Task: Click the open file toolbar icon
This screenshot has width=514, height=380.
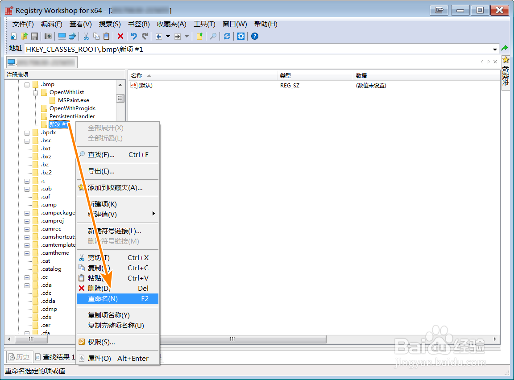Action: 24,37
